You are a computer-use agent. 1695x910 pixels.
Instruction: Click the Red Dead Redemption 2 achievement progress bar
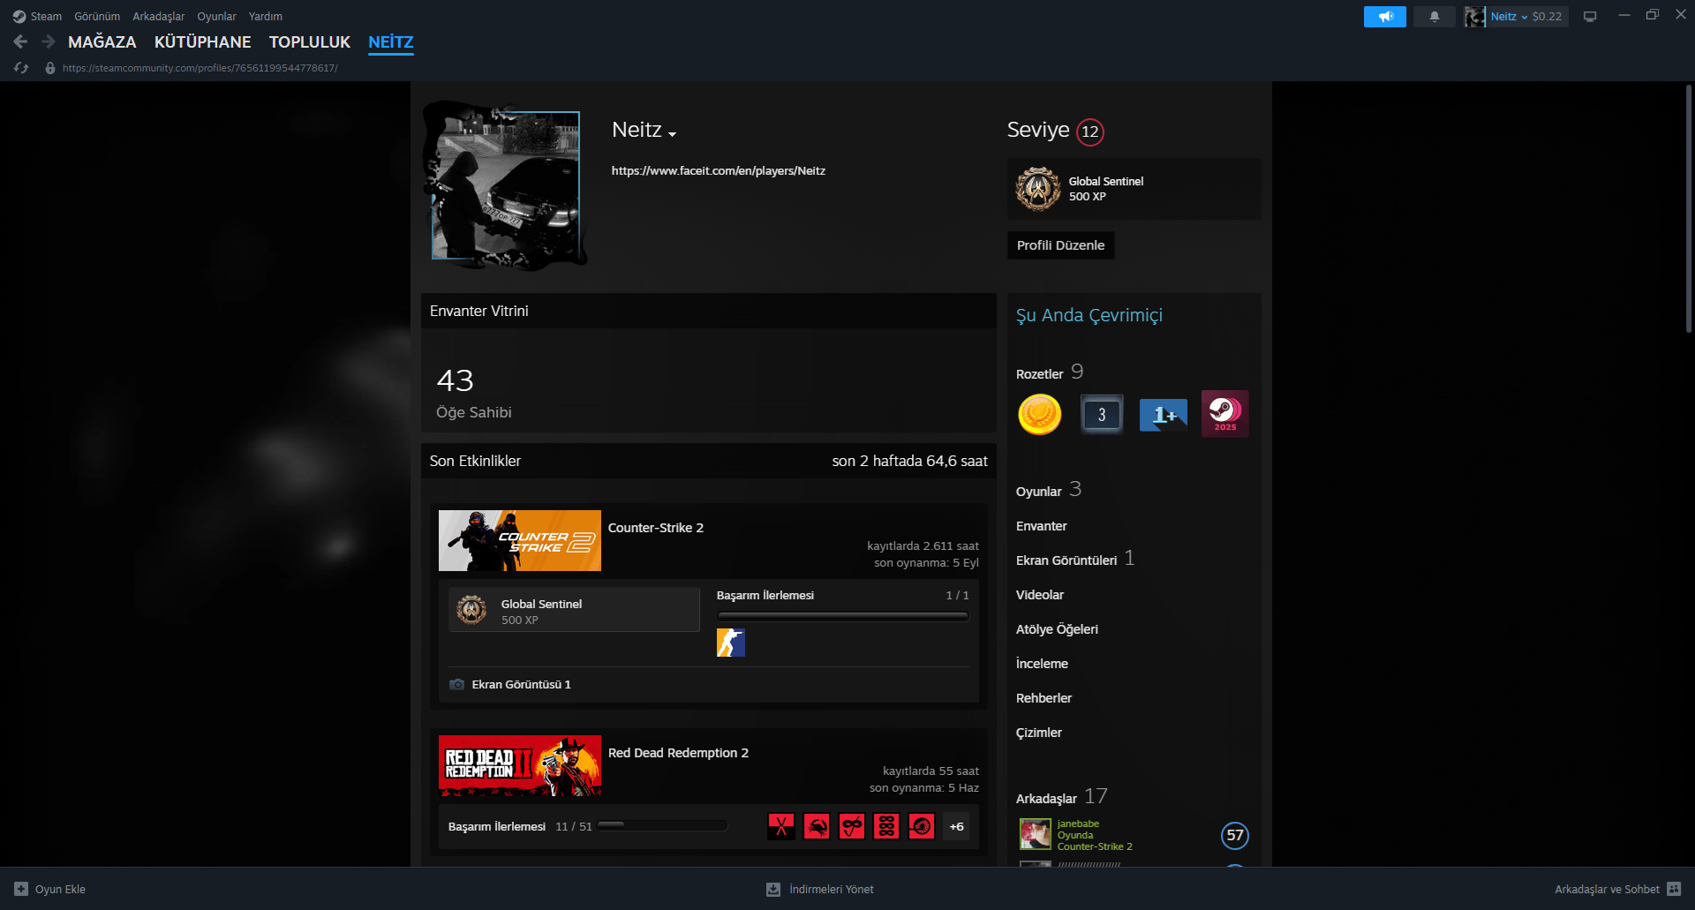(x=663, y=826)
